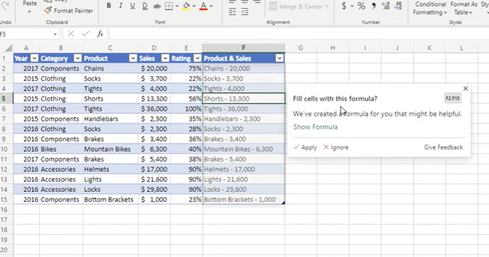Select column H header
The image size is (489, 257).
pos(333,48)
